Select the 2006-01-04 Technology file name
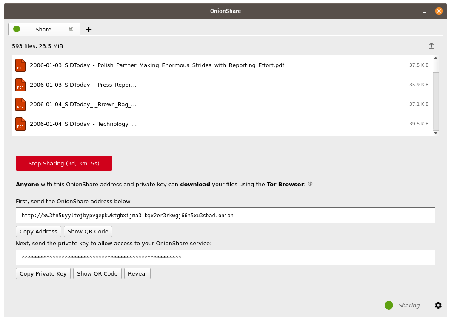 tap(83, 124)
